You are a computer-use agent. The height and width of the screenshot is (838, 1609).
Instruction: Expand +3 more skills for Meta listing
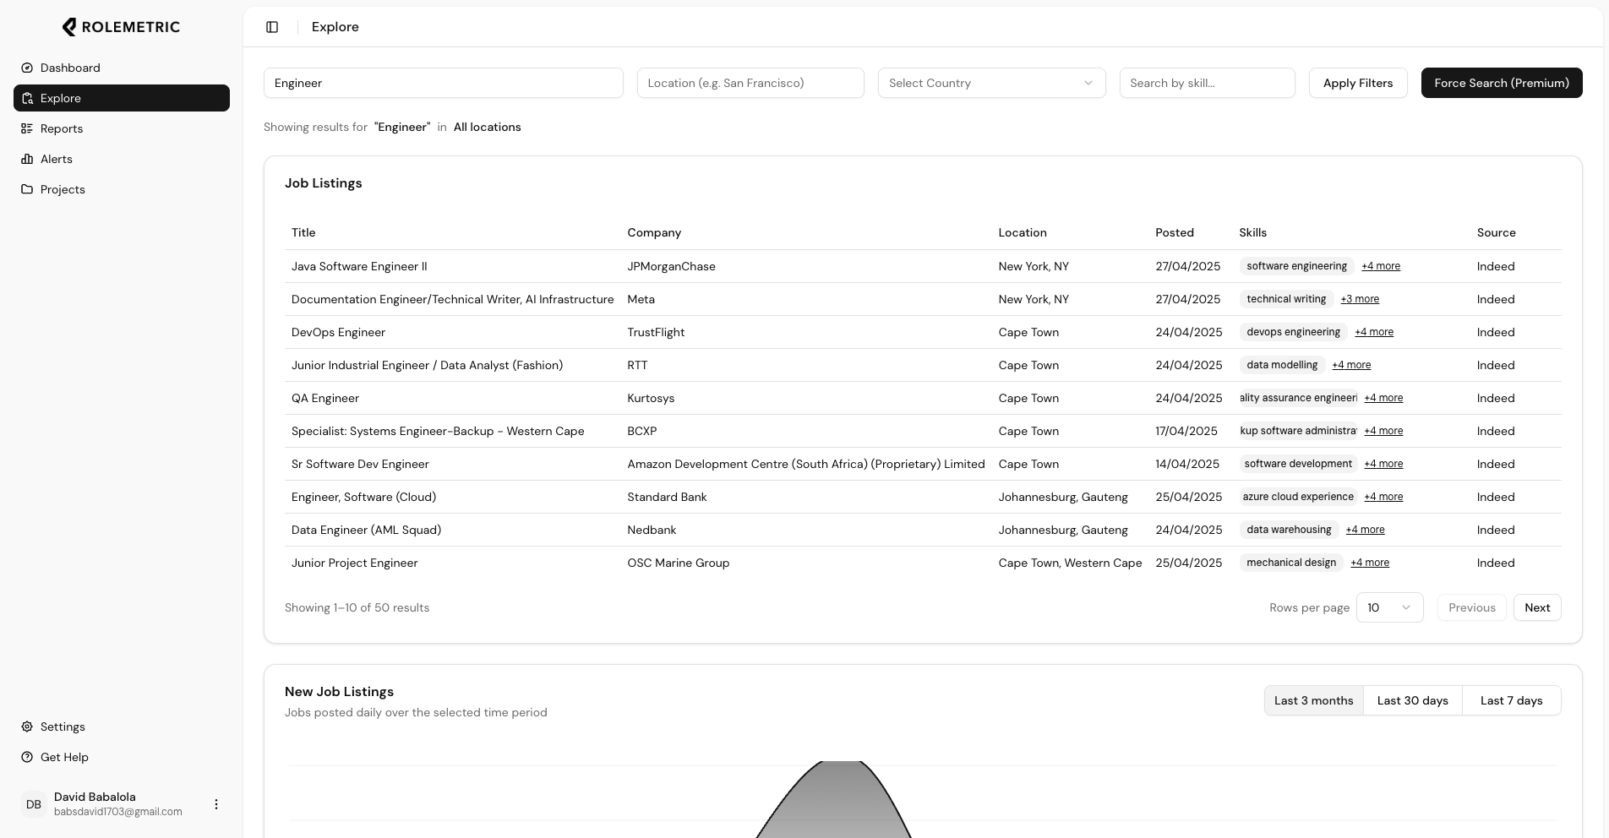point(1360,299)
